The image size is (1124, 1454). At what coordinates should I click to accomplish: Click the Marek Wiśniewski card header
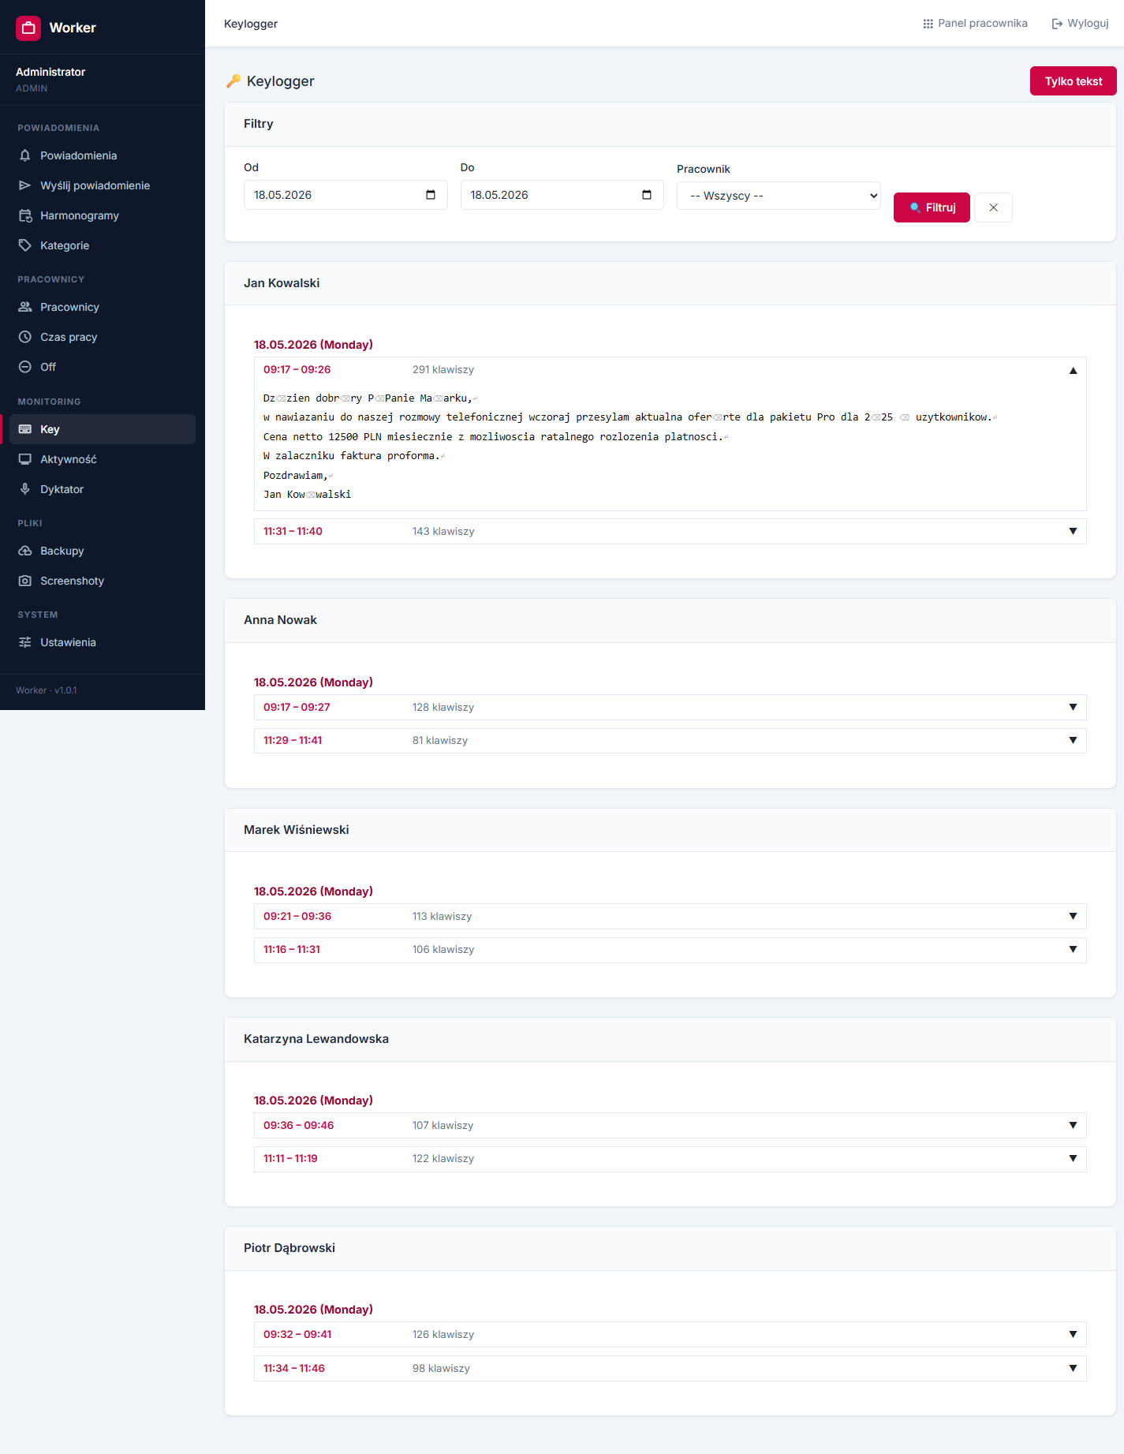pyautogui.click(x=670, y=830)
